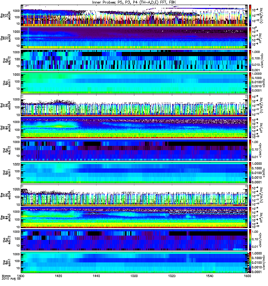Click the color bar beside the fbk scm1 panel
Screen dimensions: 268x286
point(250,262)
